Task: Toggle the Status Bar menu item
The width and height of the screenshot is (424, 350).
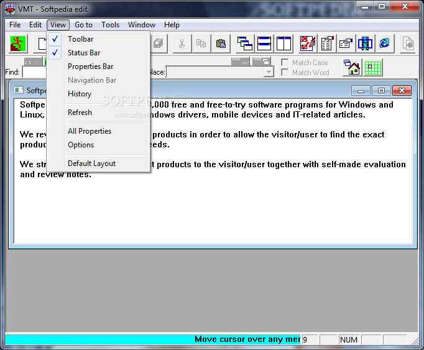Action: coord(99,53)
